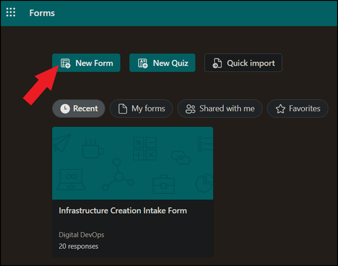Create a form via New Form label
Screen dimensions: 338x266
(x=94, y=63)
